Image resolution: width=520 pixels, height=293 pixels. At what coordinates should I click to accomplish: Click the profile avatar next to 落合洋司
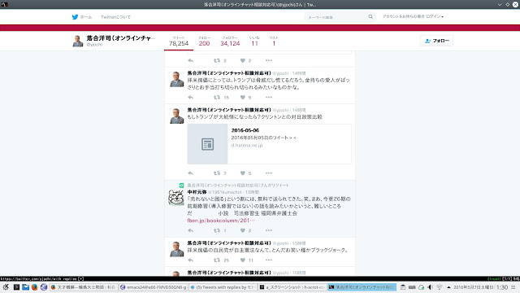coord(78,41)
